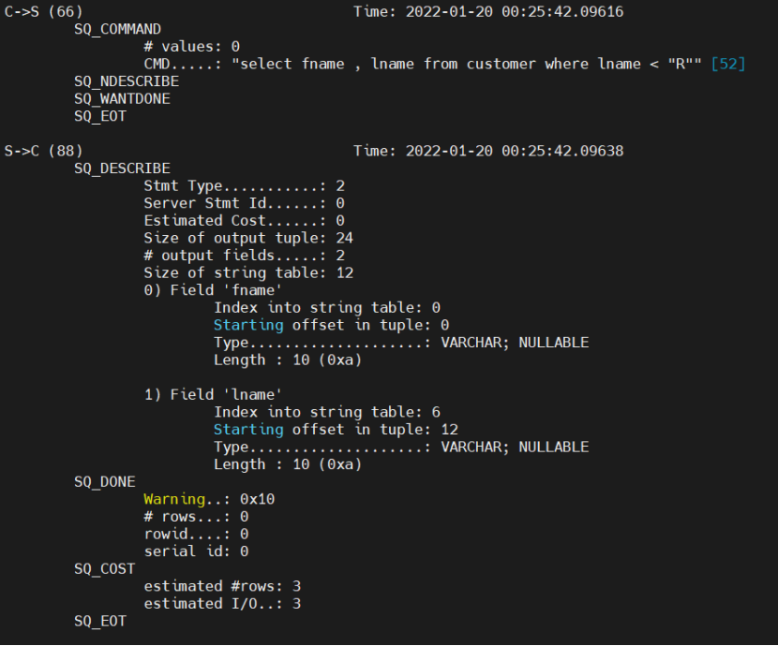Click the first cyan Starting word
This screenshot has height=646, width=778.
coord(248,325)
